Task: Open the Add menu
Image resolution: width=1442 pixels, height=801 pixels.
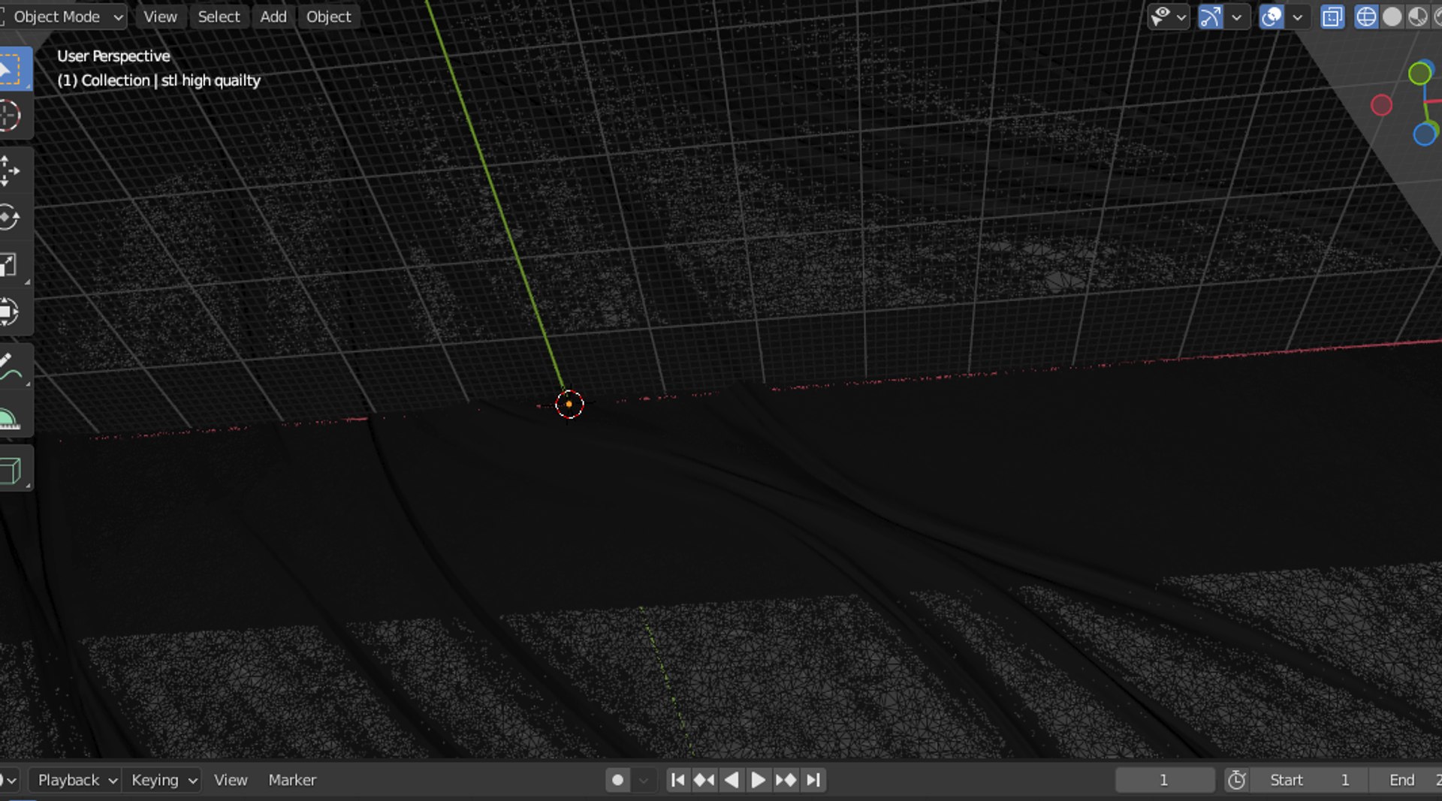Action: (273, 17)
